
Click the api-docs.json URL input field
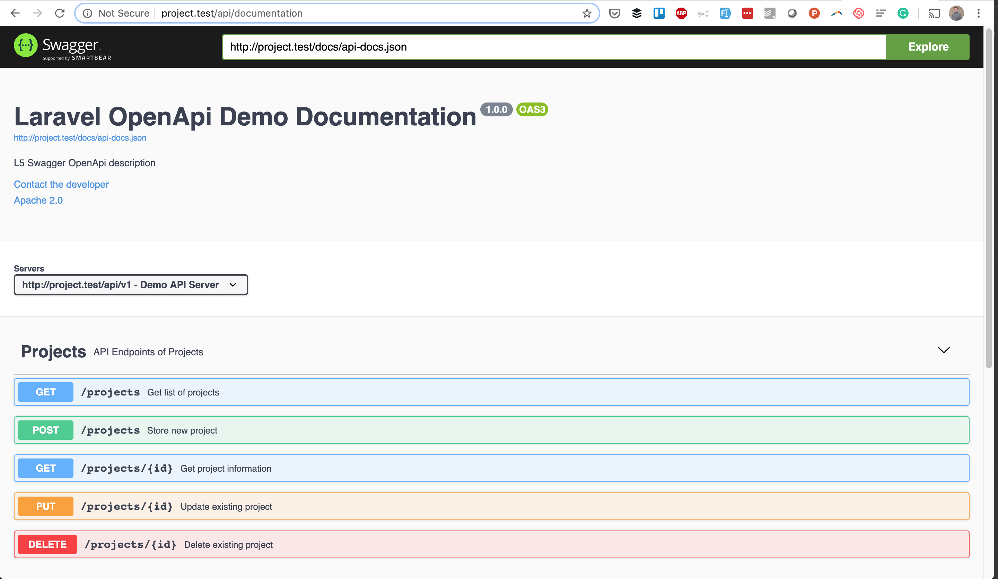click(553, 47)
